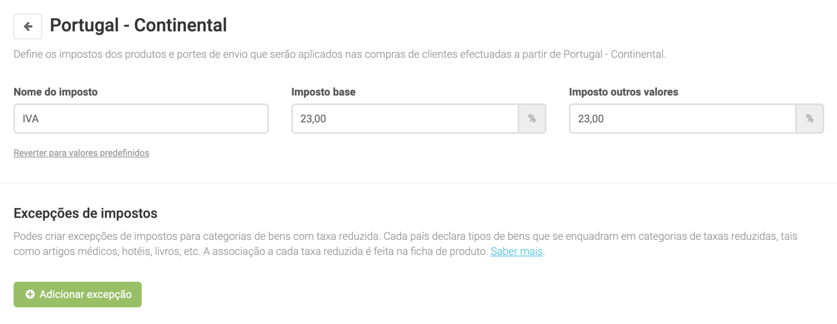Click the Imposto base label

[323, 92]
